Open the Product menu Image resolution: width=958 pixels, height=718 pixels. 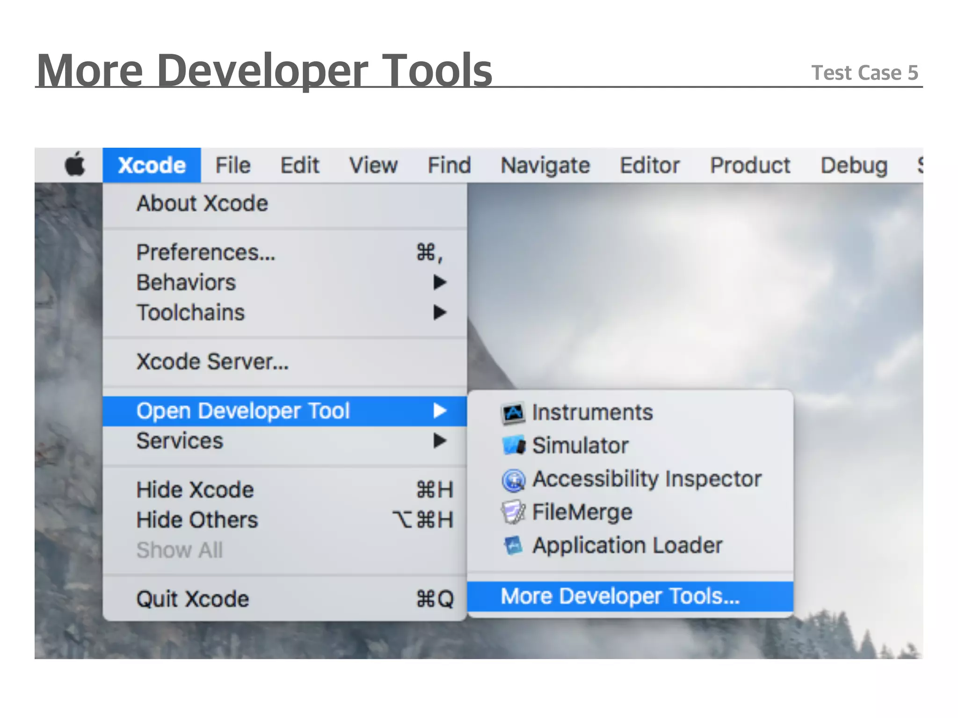pos(750,165)
